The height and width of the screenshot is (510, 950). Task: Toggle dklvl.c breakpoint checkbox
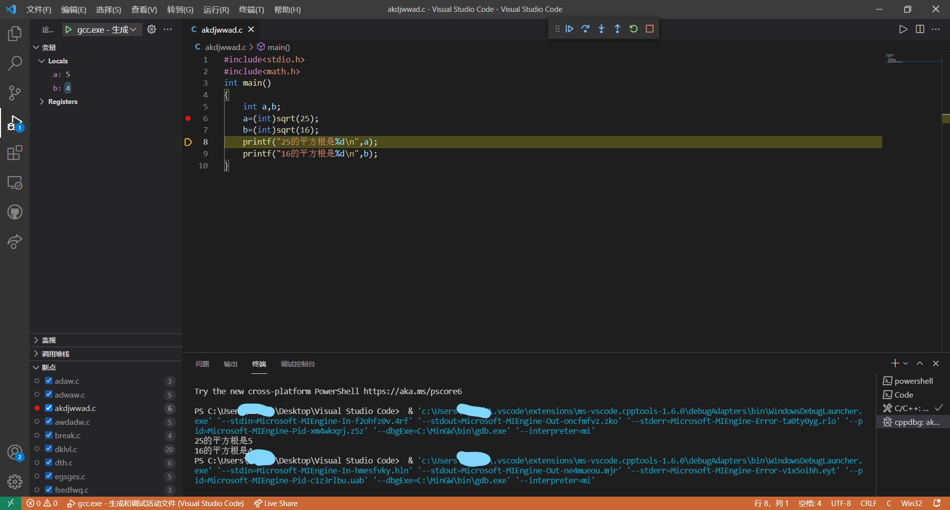coord(48,449)
